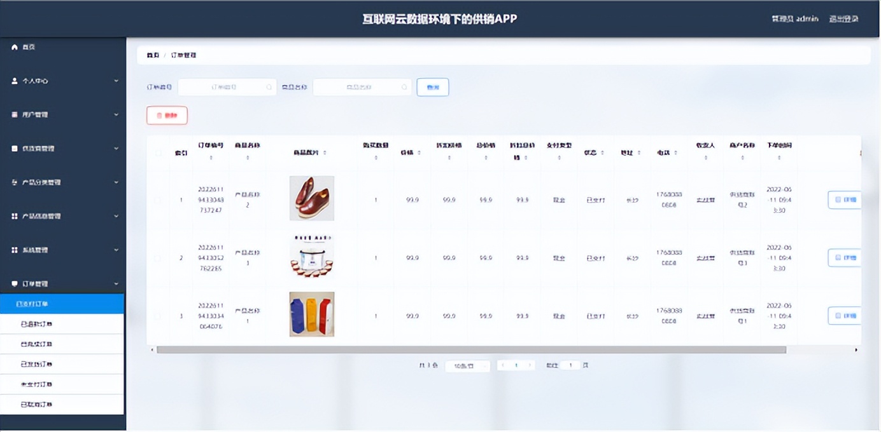Click the 首页 home icon in sidebar

pyautogui.click(x=14, y=46)
